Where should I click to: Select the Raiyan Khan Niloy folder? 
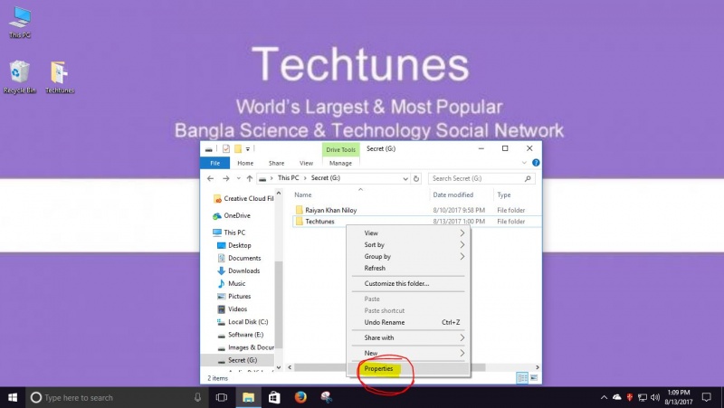pyautogui.click(x=331, y=210)
